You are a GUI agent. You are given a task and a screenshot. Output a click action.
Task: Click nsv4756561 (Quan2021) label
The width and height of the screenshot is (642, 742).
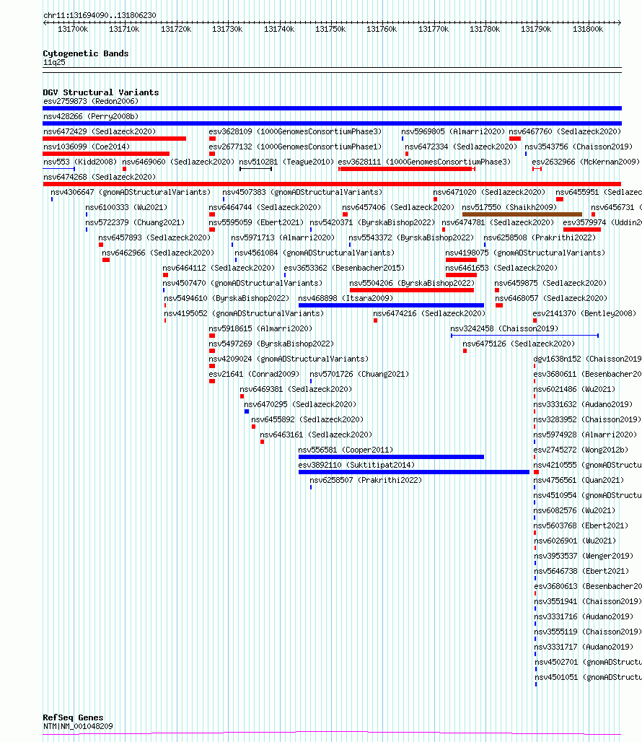[x=579, y=480]
